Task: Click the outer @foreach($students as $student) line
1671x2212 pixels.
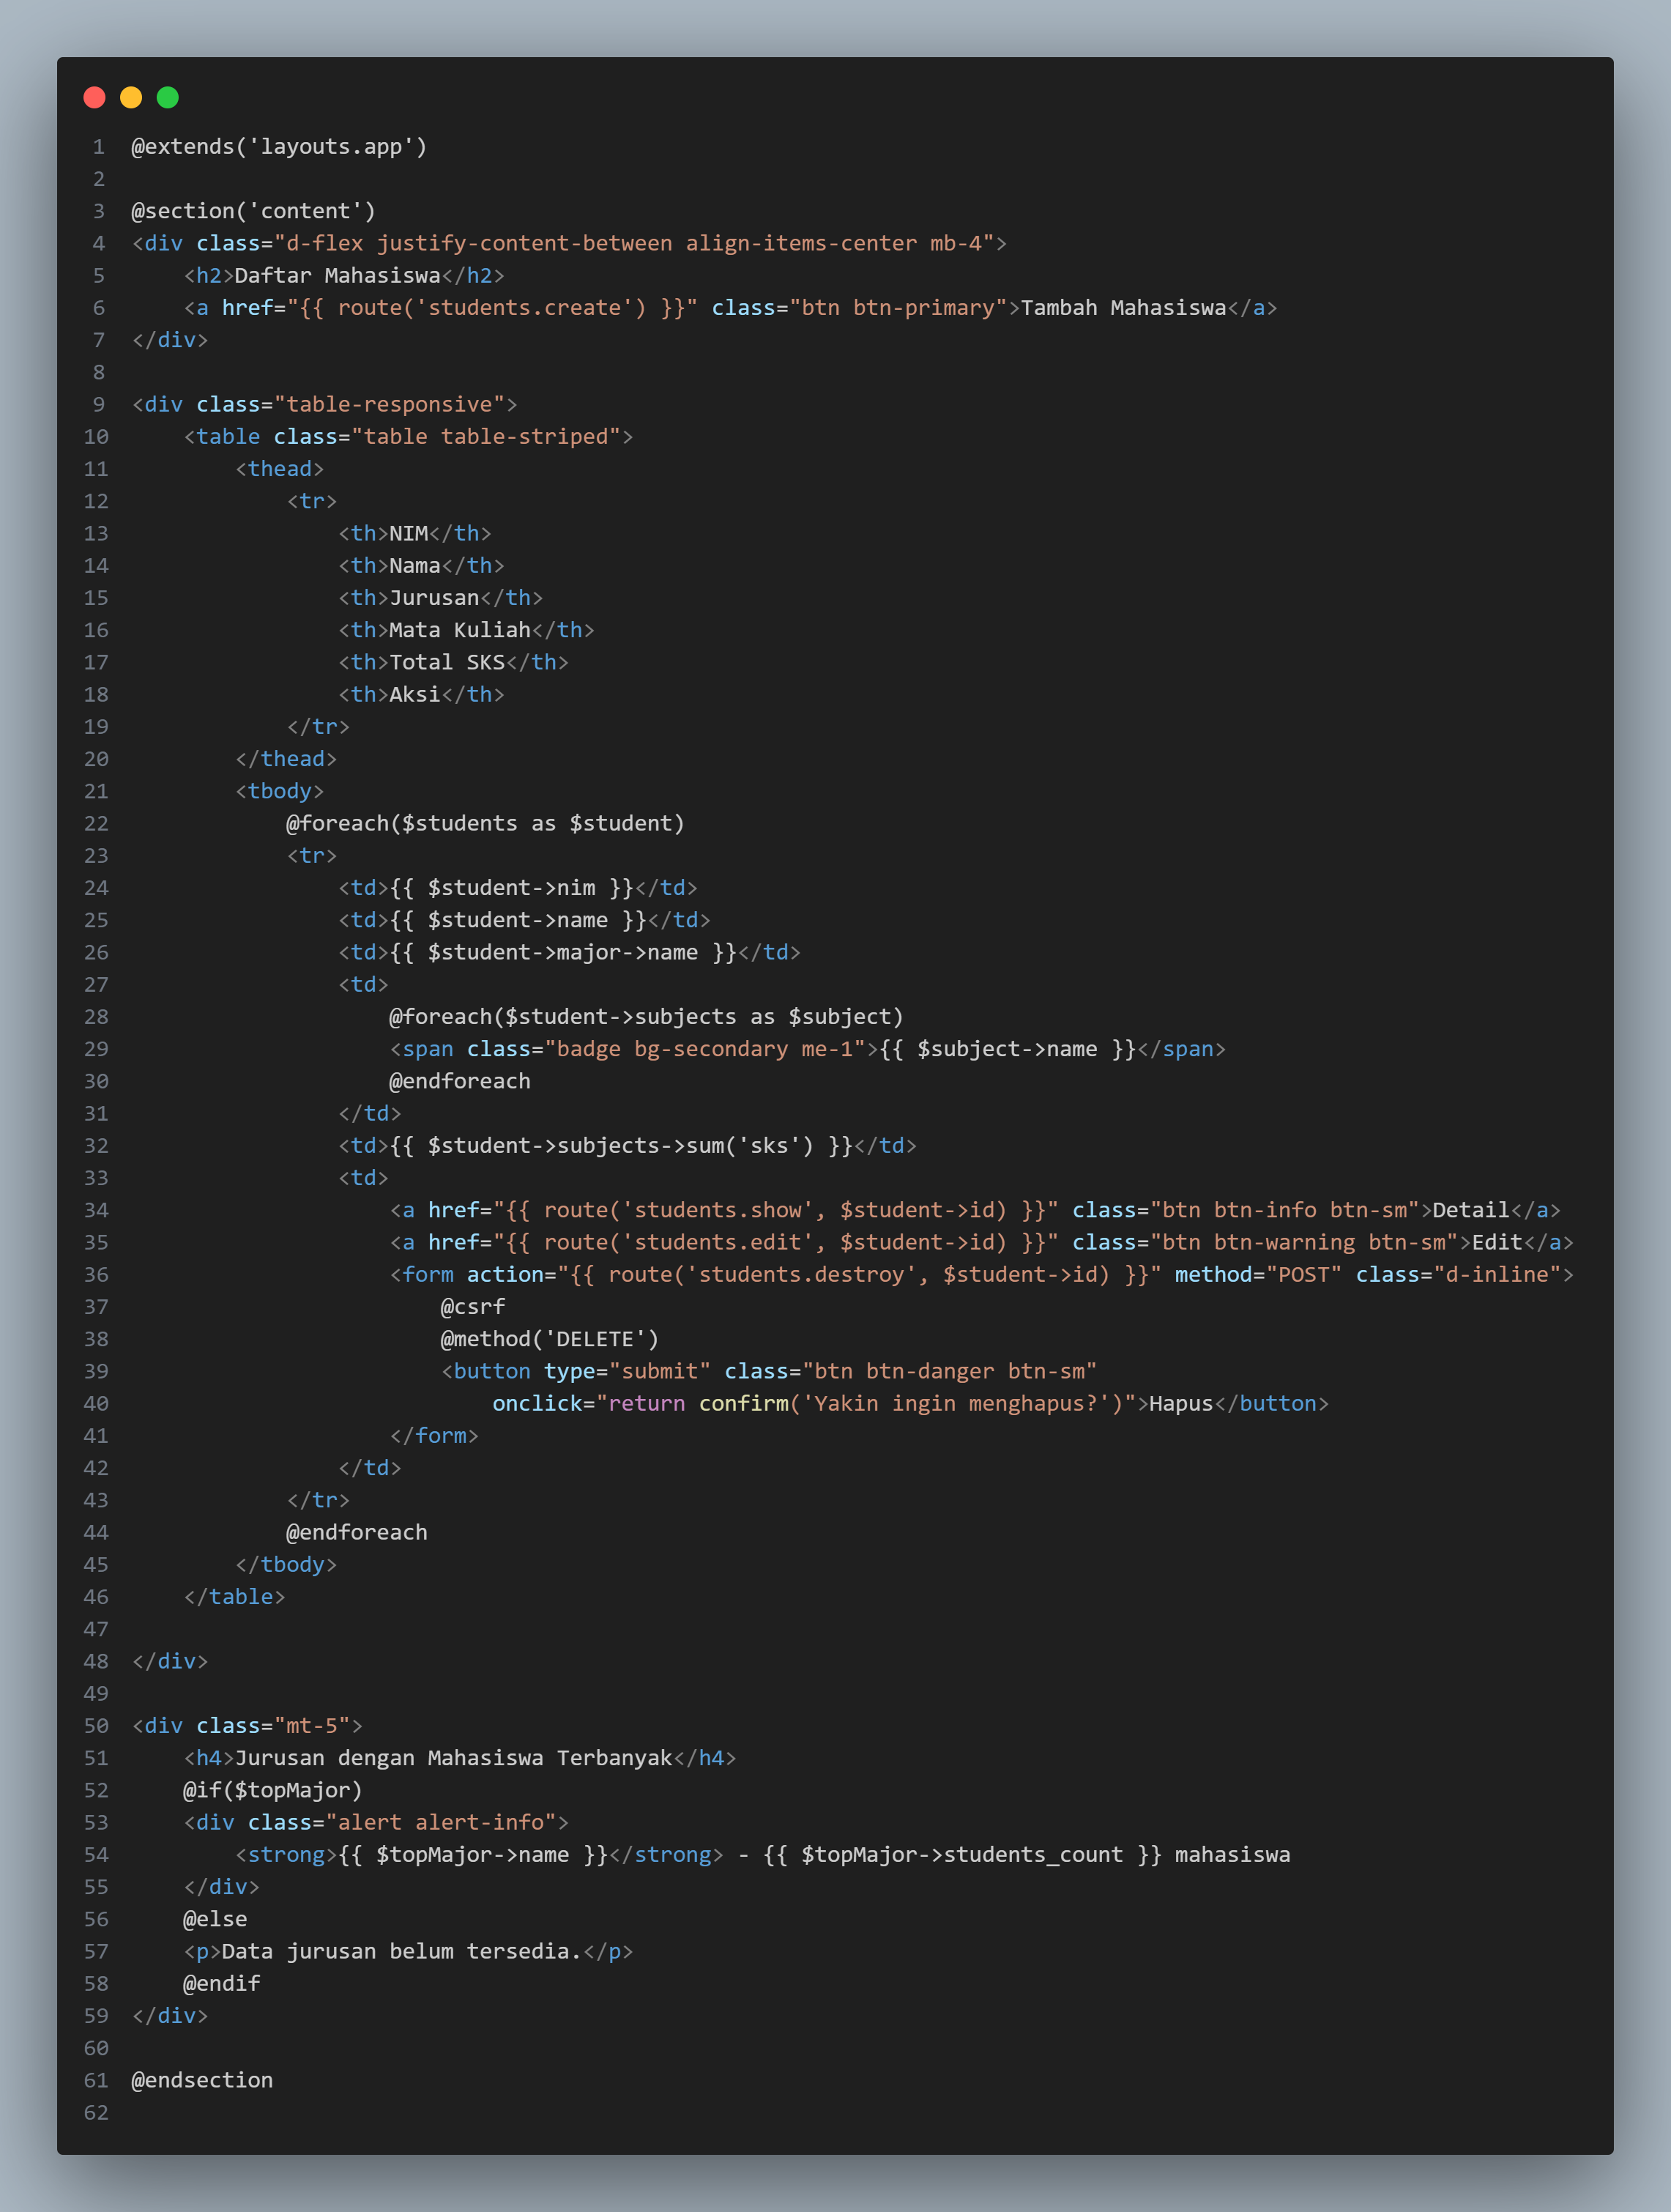Action: coord(485,824)
